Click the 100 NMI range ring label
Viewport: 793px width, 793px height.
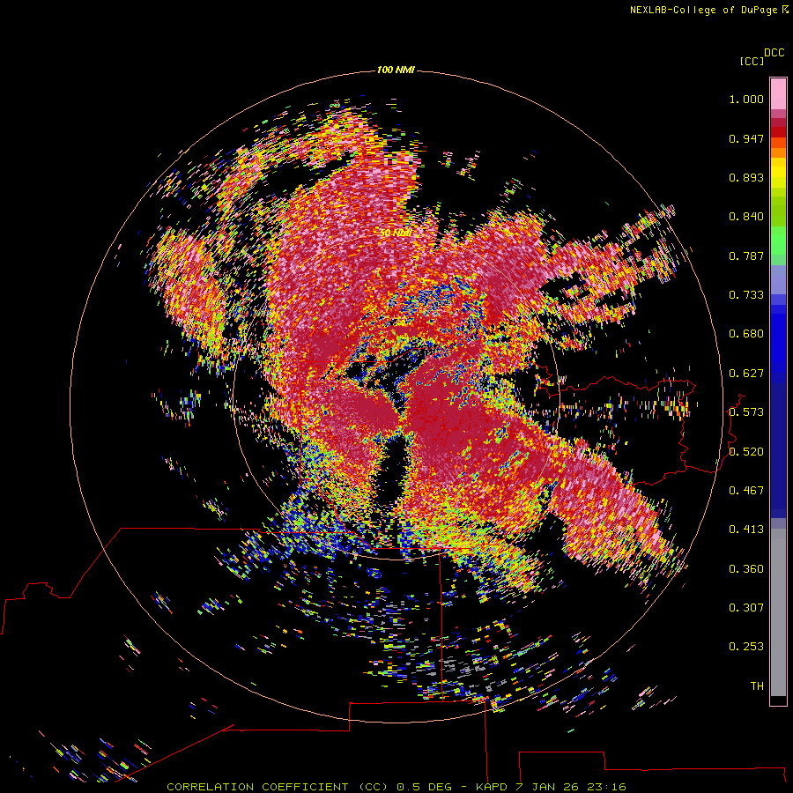[x=396, y=70]
